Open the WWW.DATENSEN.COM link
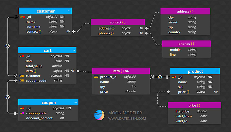Screen dimensions: 231x132 click(x=127, y=118)
